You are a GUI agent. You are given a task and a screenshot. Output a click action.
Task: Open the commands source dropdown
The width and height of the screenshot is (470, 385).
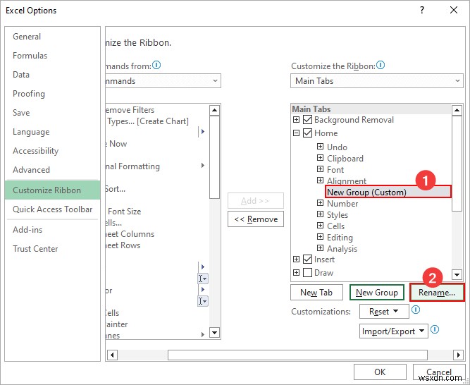tap(163, 81)
